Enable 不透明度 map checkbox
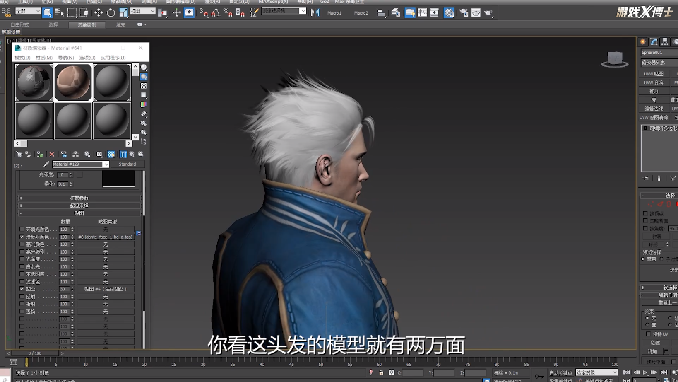The width and height of the screenshot is (678, 382). [22, 274]
